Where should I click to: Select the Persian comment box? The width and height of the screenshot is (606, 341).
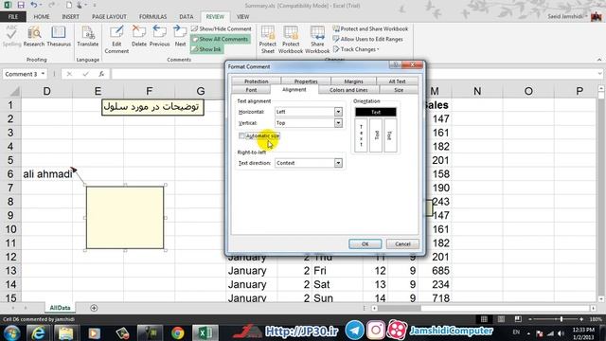[x=152, y=107]
